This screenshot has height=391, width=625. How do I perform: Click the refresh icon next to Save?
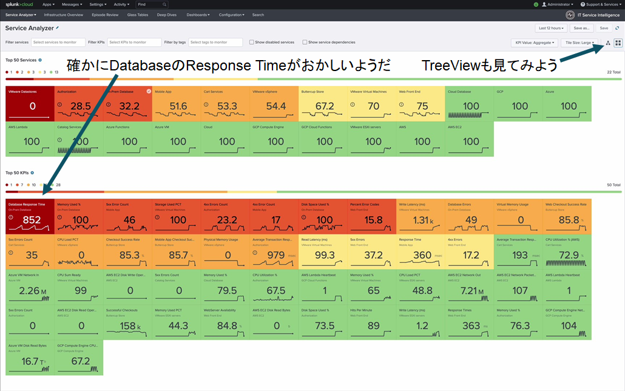point(617,28)
